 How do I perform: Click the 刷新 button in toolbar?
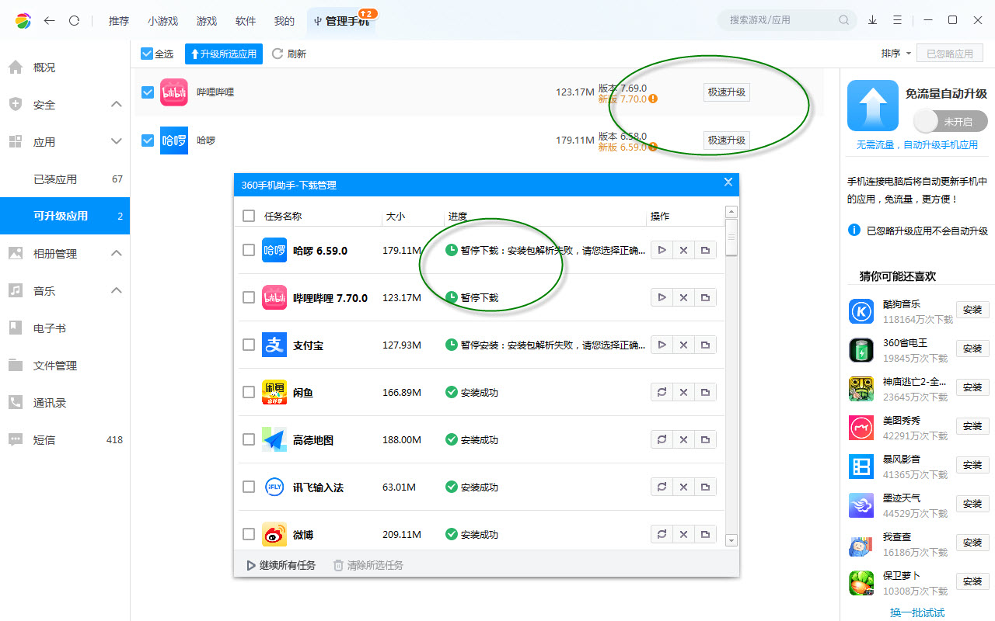pyautogui.click(x=289, y=54)
